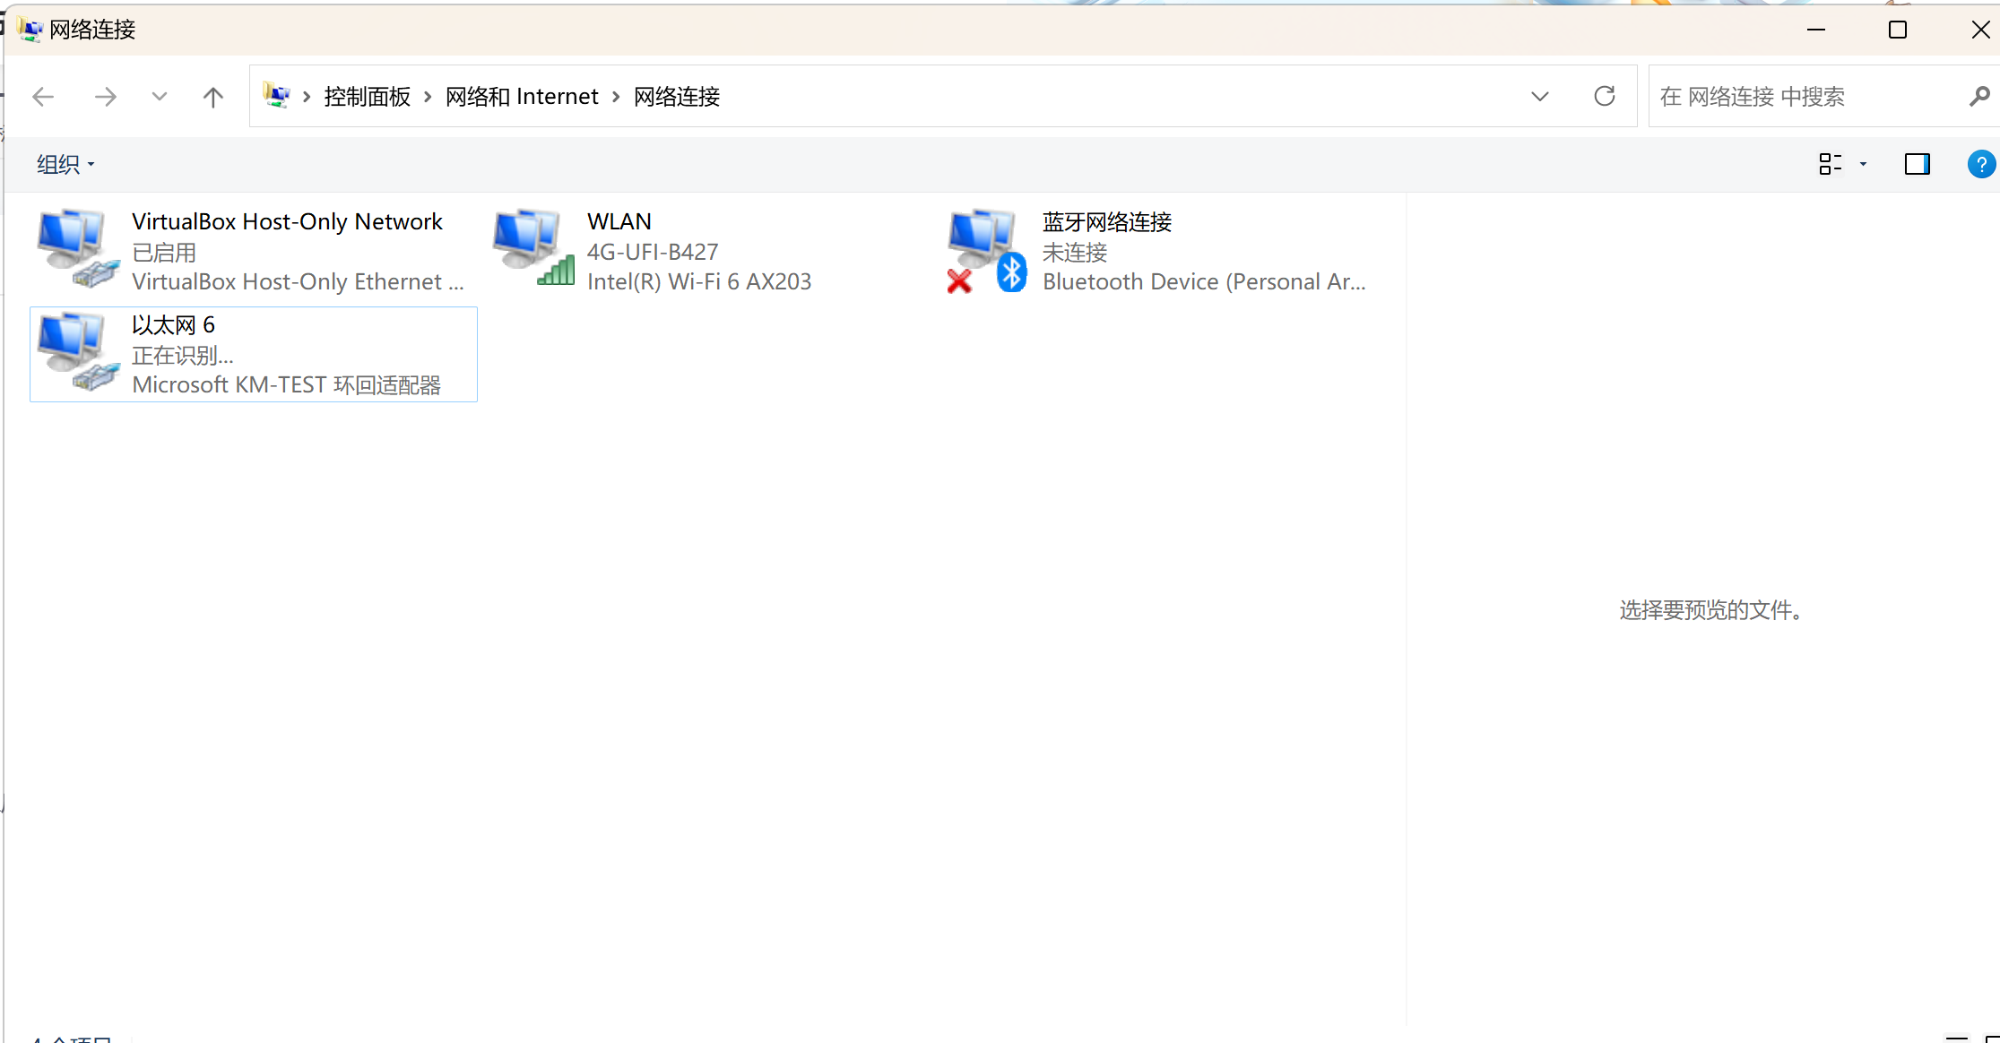Viewport: 2000px width, 1043px height.
Task: Open the view options dropdown arrow
Action: pos(1863,164)
